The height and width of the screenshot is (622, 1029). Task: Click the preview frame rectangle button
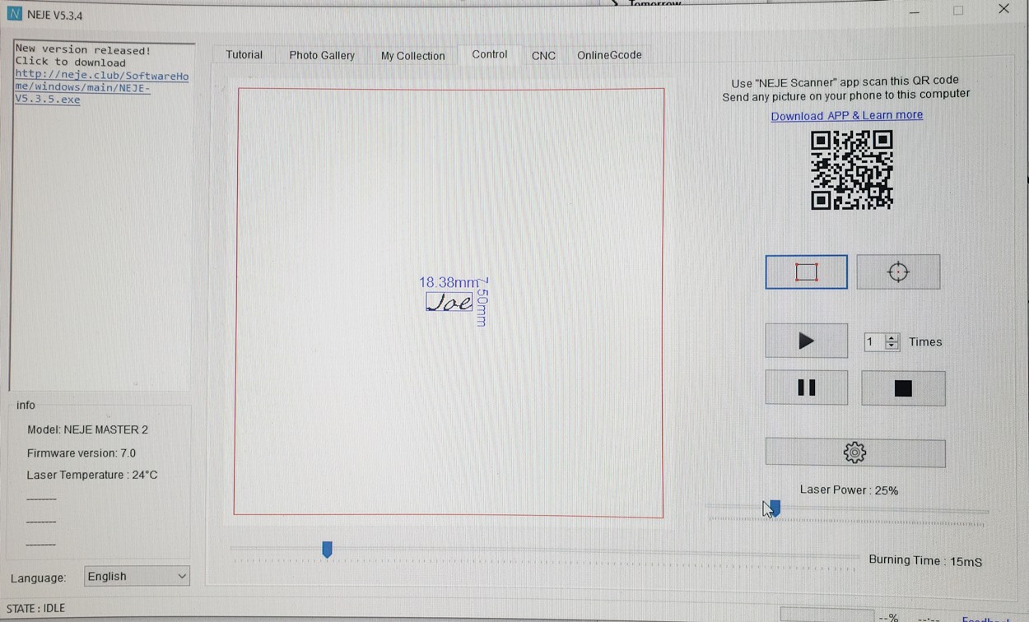[806, 272]
